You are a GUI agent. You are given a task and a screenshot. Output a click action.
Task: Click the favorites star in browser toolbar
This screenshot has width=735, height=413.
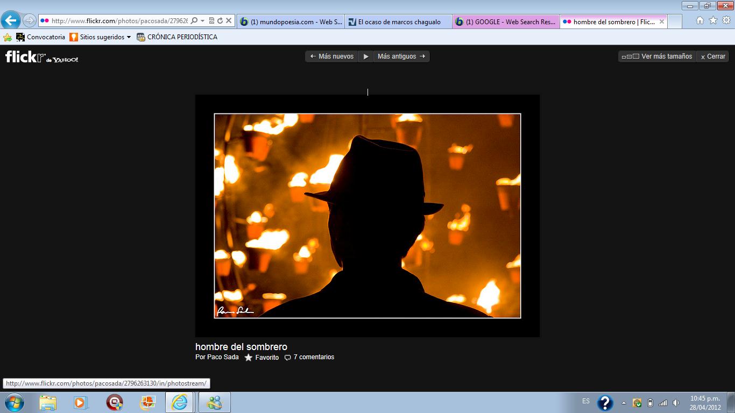[713, 20]
